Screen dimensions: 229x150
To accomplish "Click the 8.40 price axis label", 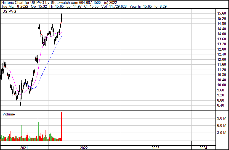I will click(x=220, y=106).
